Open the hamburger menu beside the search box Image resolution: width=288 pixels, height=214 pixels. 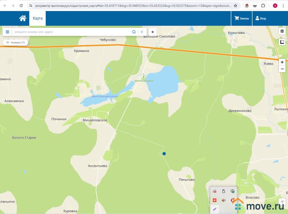[7, 32]
